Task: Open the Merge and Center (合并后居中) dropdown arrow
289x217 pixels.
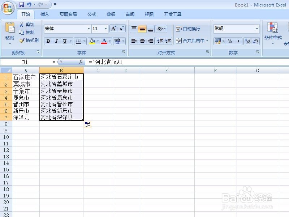Action: click(x=207, y=41)
